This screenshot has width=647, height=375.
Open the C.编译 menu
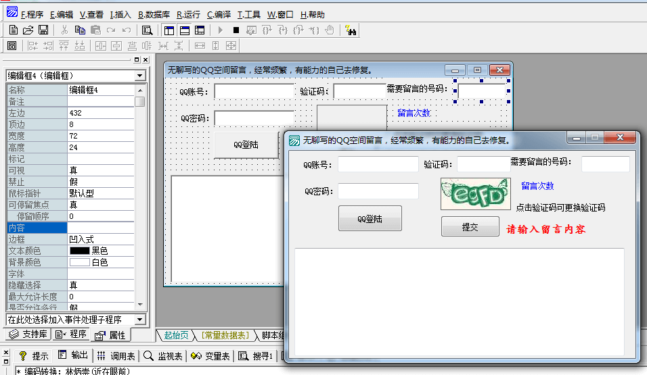click(x=219, y=14)
